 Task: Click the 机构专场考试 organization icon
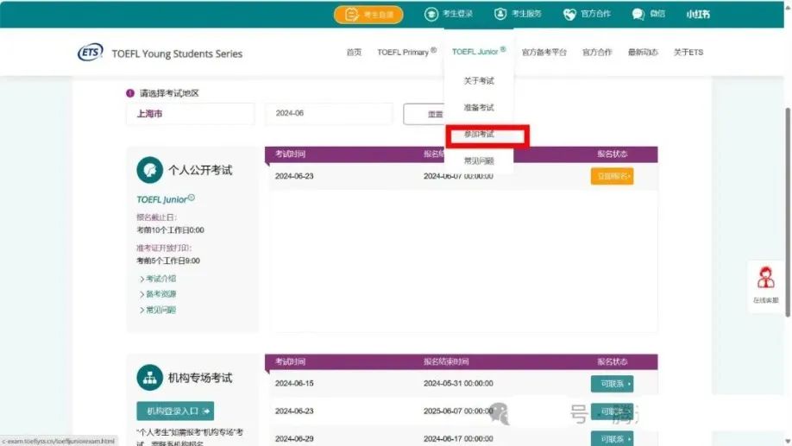[x=149, y=377]
